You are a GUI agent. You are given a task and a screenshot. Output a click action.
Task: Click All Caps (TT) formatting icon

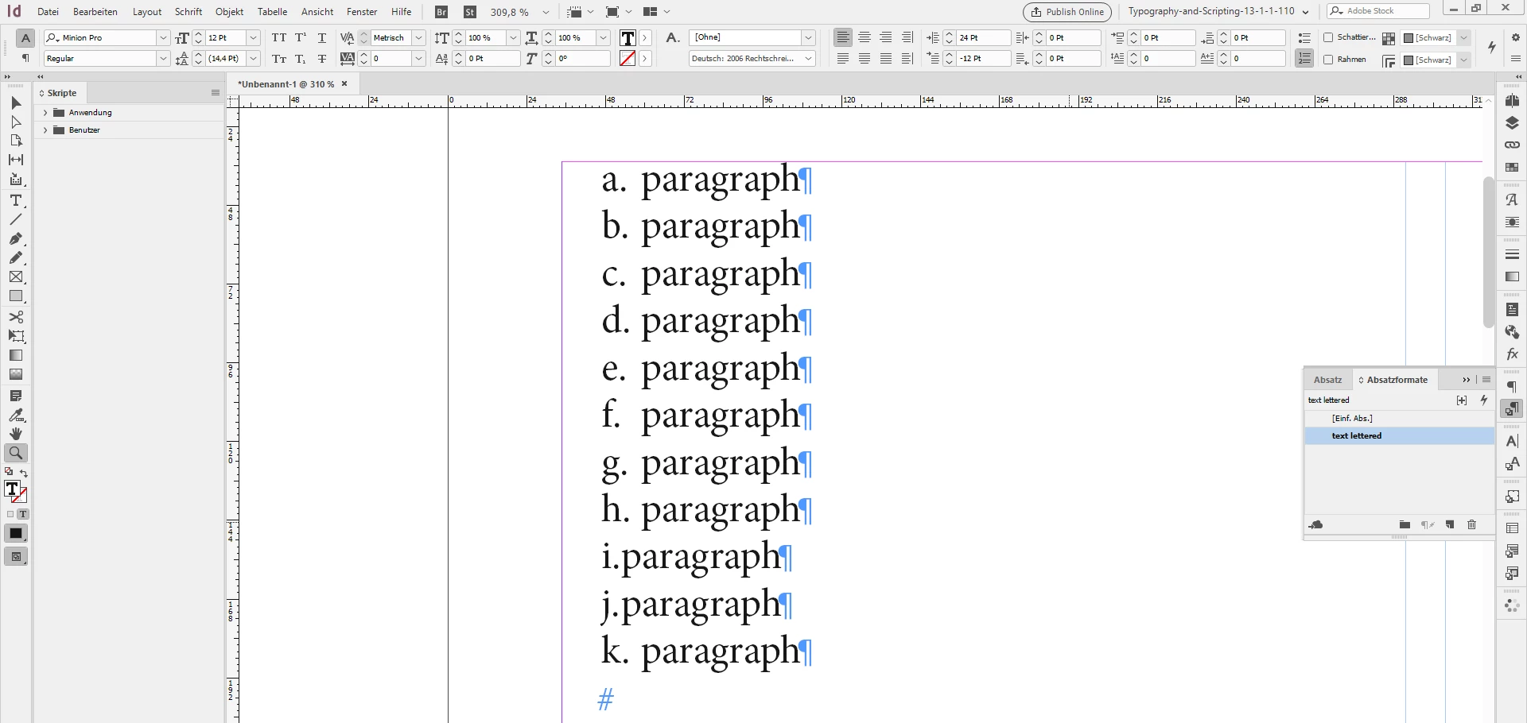pos(279,37)
